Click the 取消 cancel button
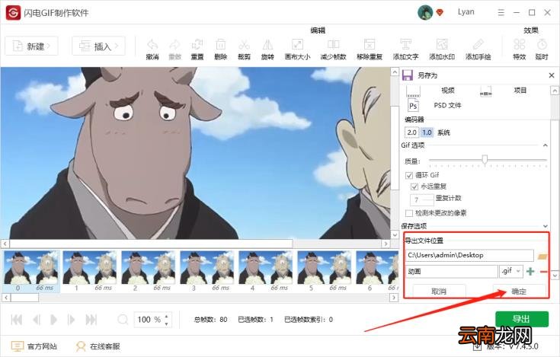 click(x=439, y=291)
